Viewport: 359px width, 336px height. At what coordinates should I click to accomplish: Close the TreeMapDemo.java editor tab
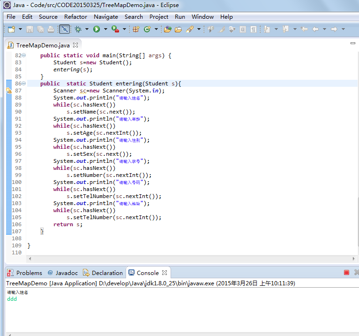[x=75, y=45]
